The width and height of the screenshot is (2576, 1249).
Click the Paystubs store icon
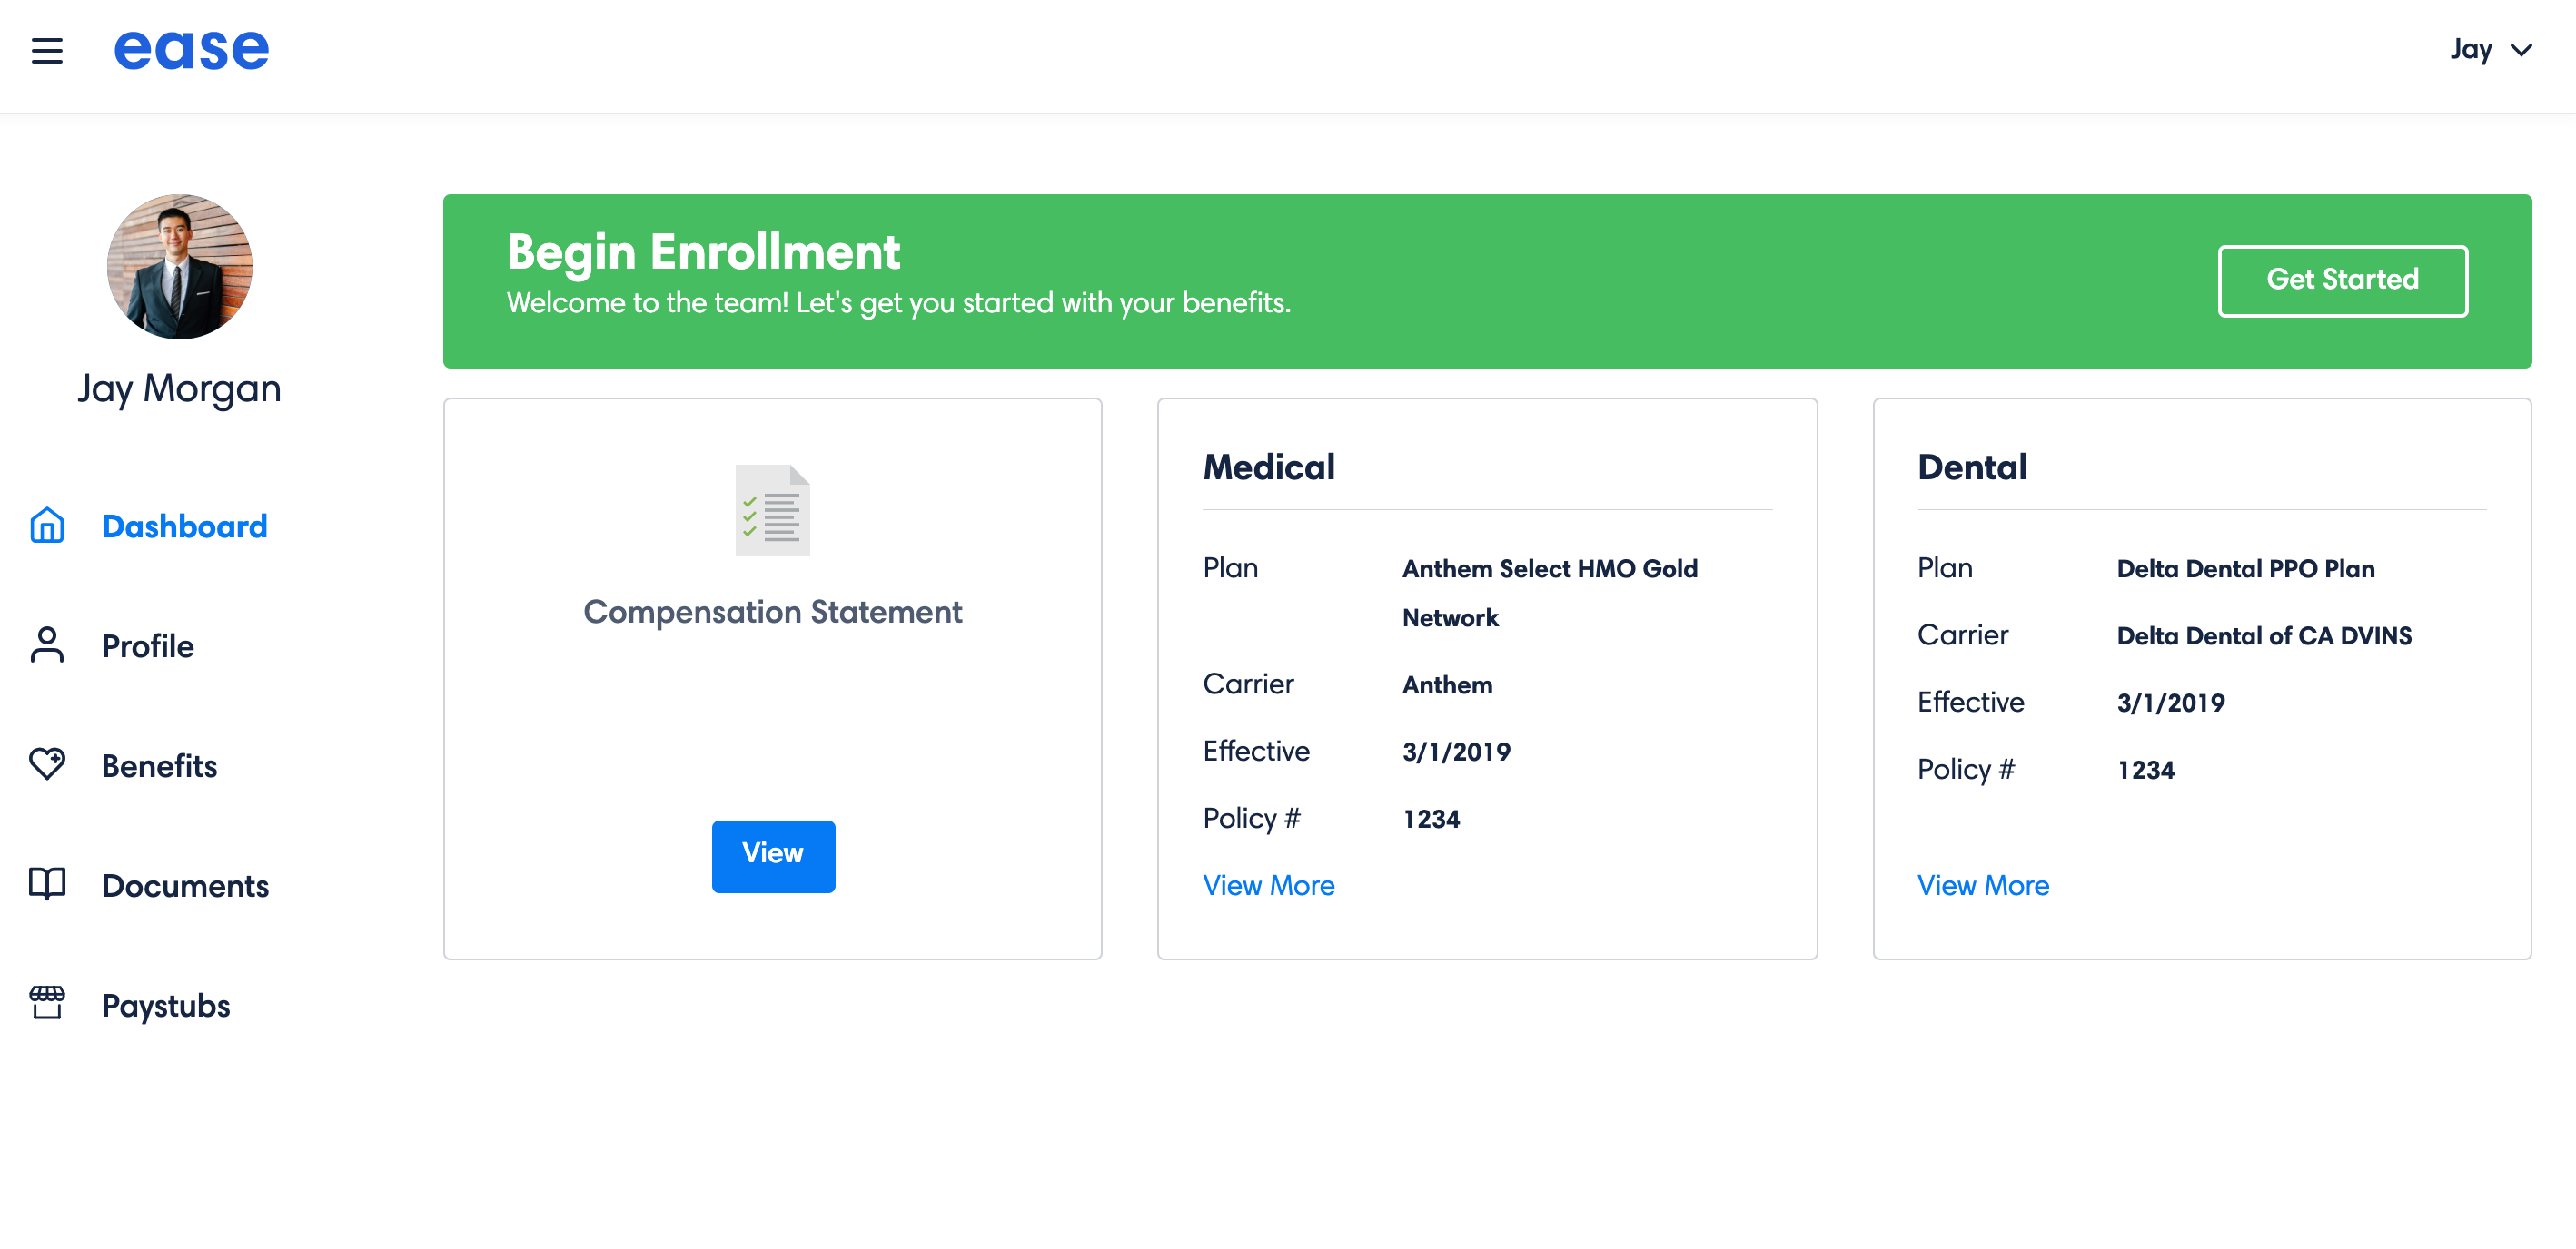point(47,1003)
